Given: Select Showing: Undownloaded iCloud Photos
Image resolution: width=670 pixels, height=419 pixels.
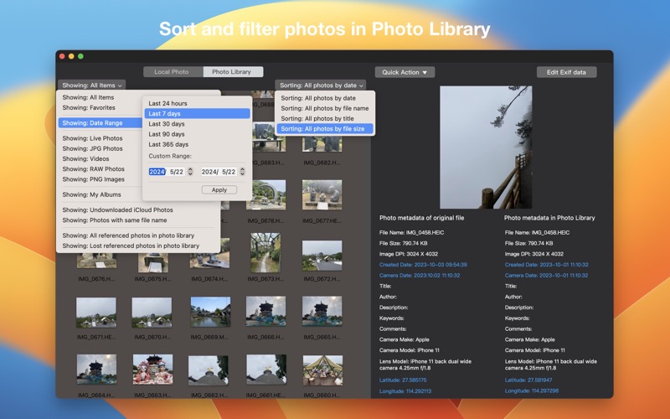Looking at the screenshot, I should [x=117, y=210].
